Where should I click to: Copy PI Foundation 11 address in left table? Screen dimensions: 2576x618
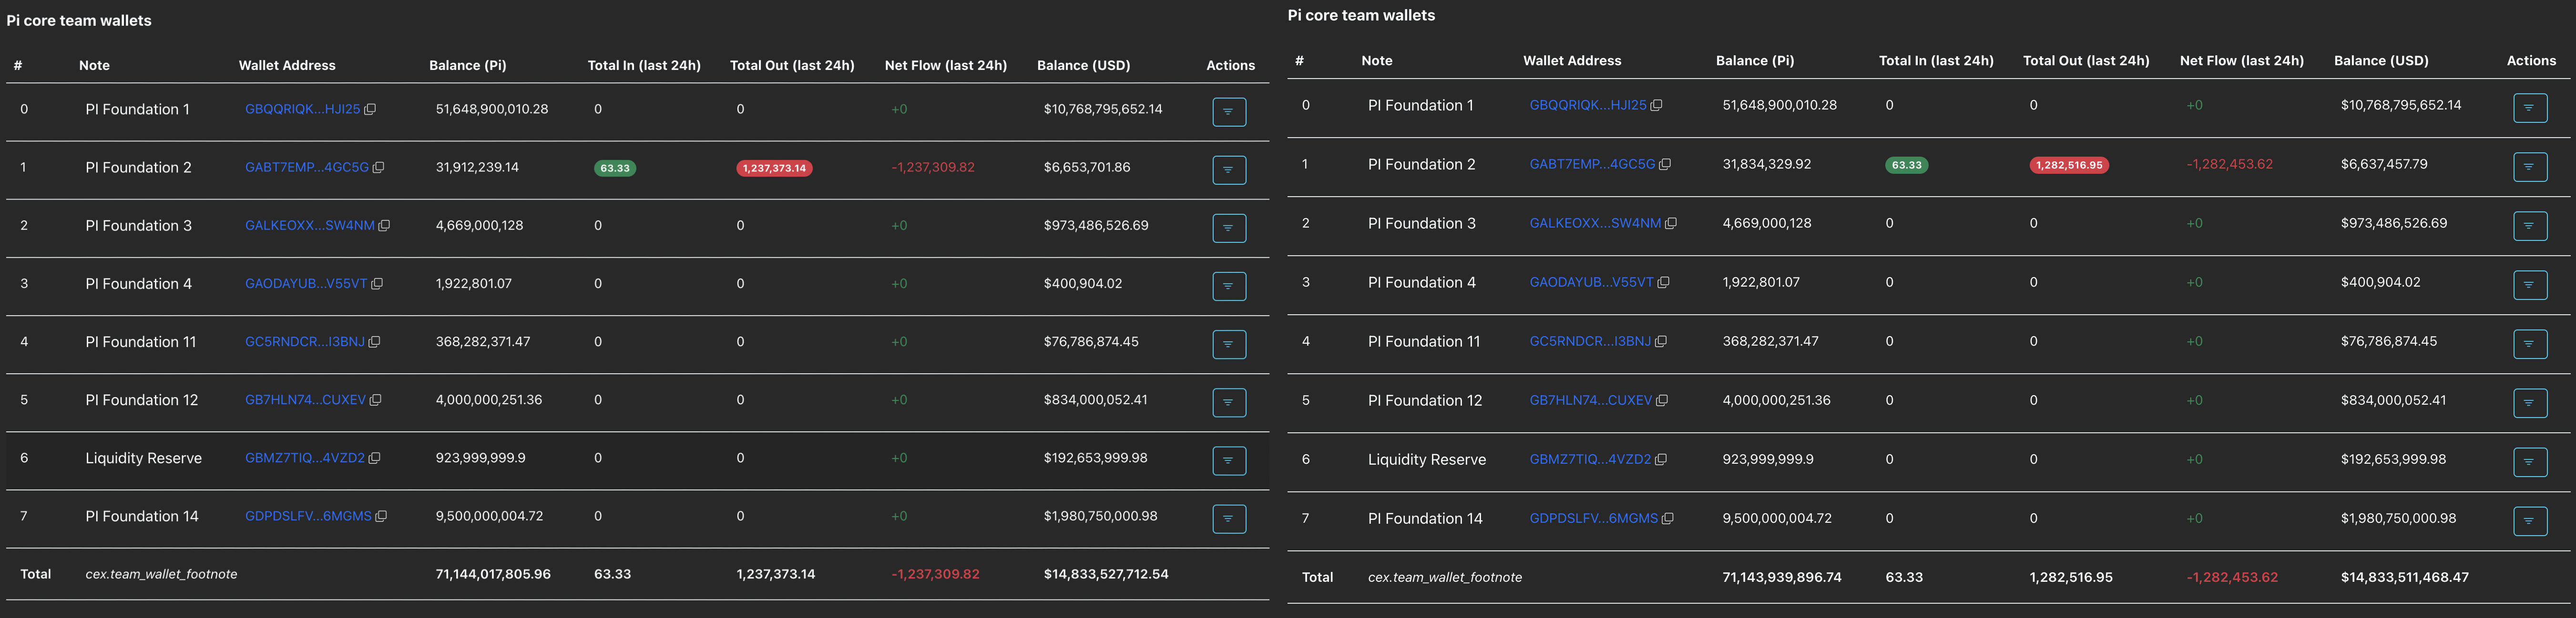[x=375, y=341]
